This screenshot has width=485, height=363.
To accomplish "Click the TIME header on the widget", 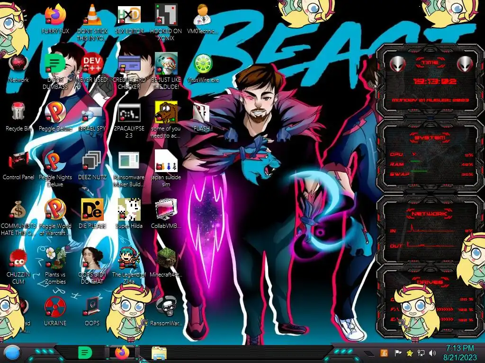I will tap(430, 63).
